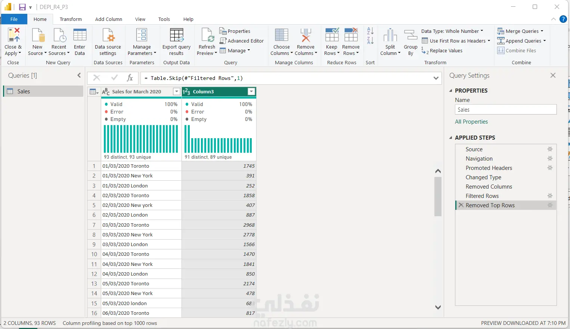Open the Advanced Editor

pyautogui.click(x=242, y=41)
